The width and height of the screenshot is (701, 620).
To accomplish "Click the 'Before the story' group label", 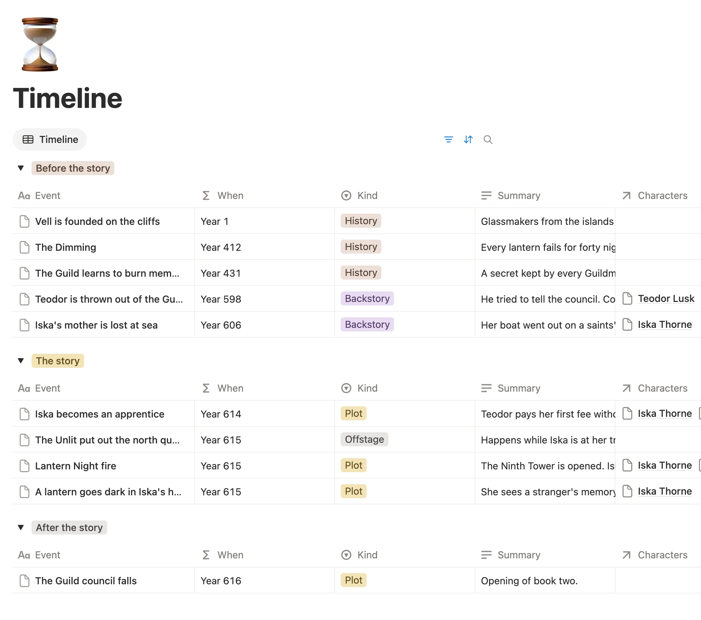I will click(x=73, y=168).
